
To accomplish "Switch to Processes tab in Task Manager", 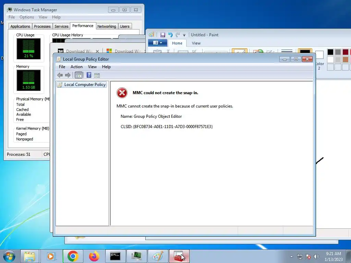I will click(42, 26).
